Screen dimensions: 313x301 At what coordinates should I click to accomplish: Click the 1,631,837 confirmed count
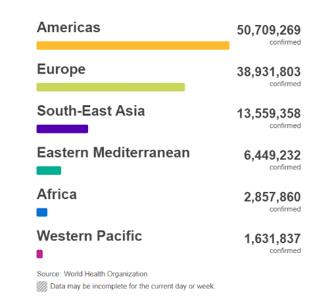[x=272, y=239]
